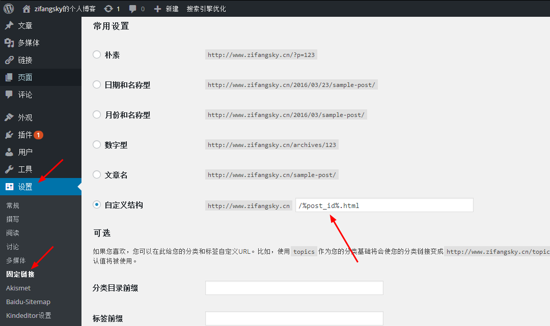Click the comments bubble icon in the admin bar
Image resolution: width=550 pixels, height=326 pixels.
pos(132,9)
